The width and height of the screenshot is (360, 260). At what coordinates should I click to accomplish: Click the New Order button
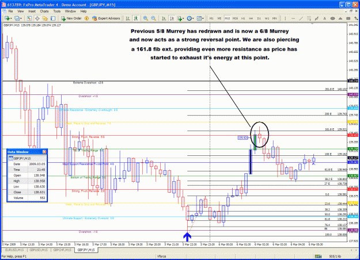point(71,18)
